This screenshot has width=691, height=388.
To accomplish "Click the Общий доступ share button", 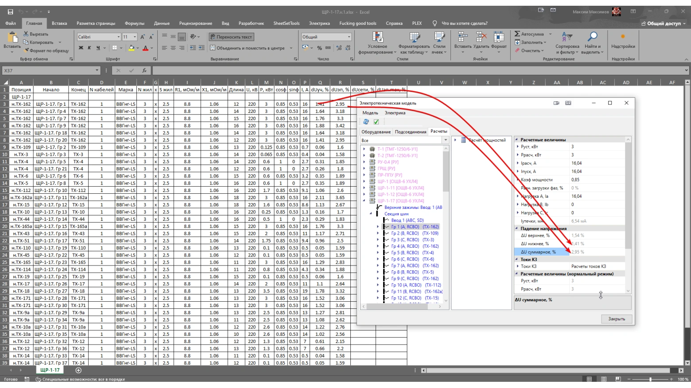I will [x=664, y=23].
